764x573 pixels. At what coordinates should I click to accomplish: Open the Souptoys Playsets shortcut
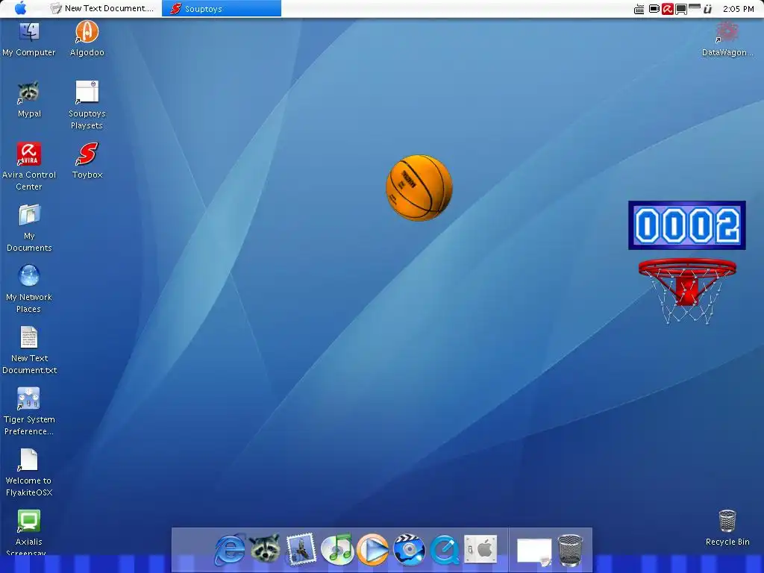(87, 105)
